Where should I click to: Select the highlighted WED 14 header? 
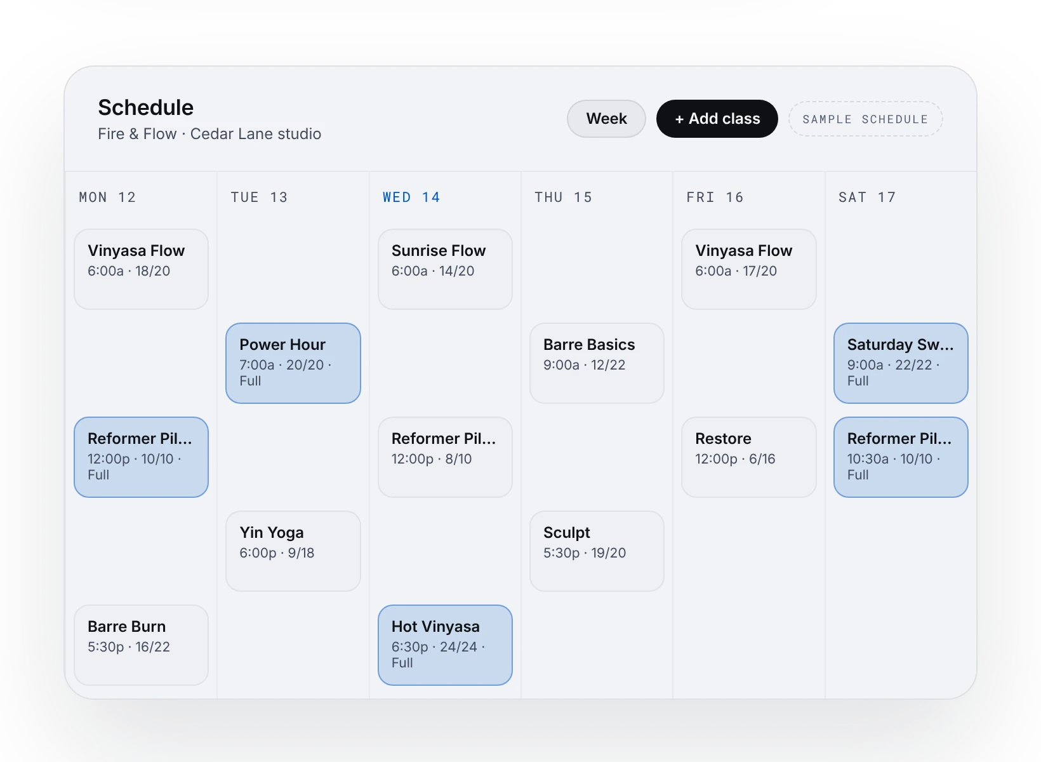(411, 197)
